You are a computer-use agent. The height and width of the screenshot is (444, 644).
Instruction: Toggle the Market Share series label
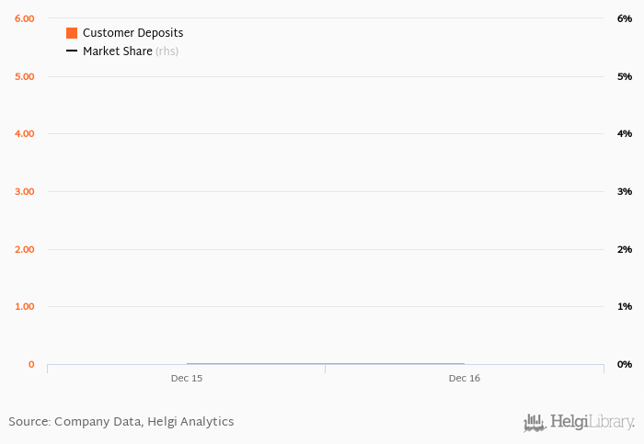click(x=118, y=51)
